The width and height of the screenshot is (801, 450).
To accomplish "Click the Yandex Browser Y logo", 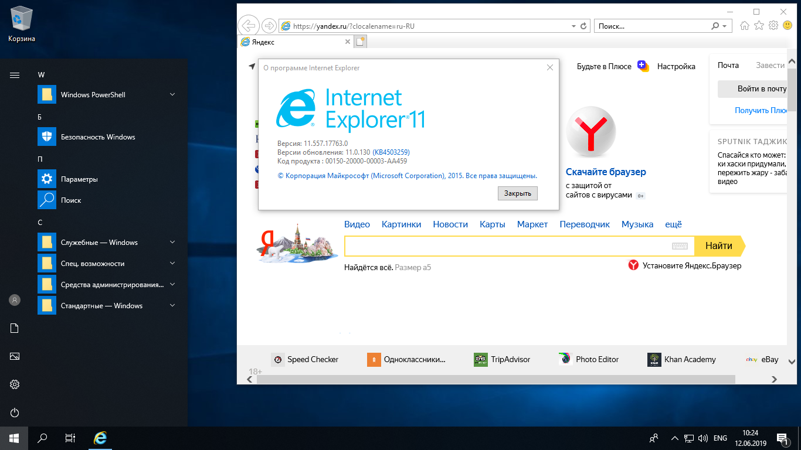I will pyautogui.click(x=591, y=132).
